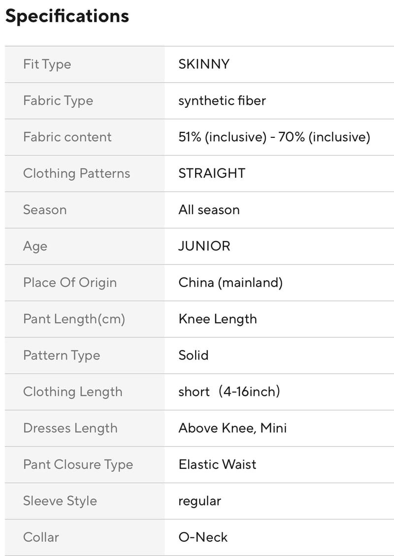Viewport: 394px width, 556px height.
Task: Click the O-Neck collar value
Action: point(203,537)
